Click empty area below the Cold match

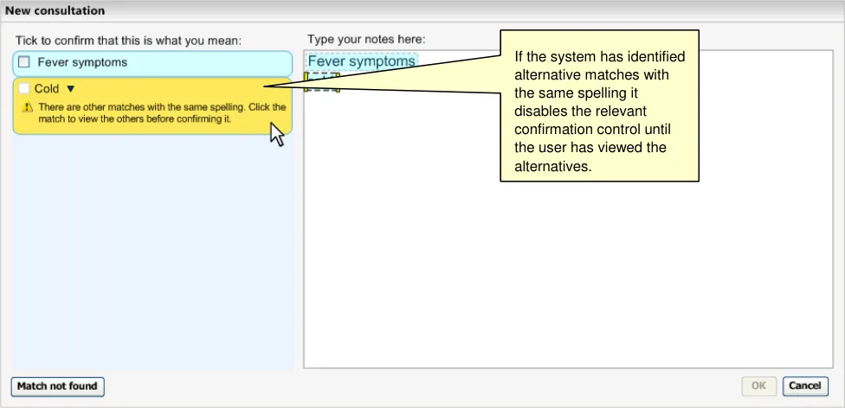(x=152, y=251)
